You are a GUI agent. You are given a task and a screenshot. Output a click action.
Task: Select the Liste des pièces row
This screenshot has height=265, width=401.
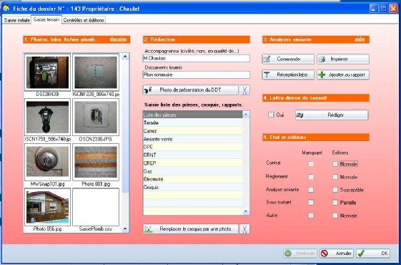(x=192, y=115)
